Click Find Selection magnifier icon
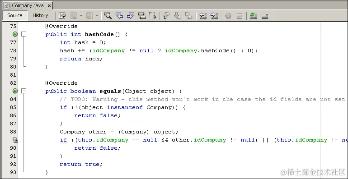The image size is (348, 179). [108, 16]
